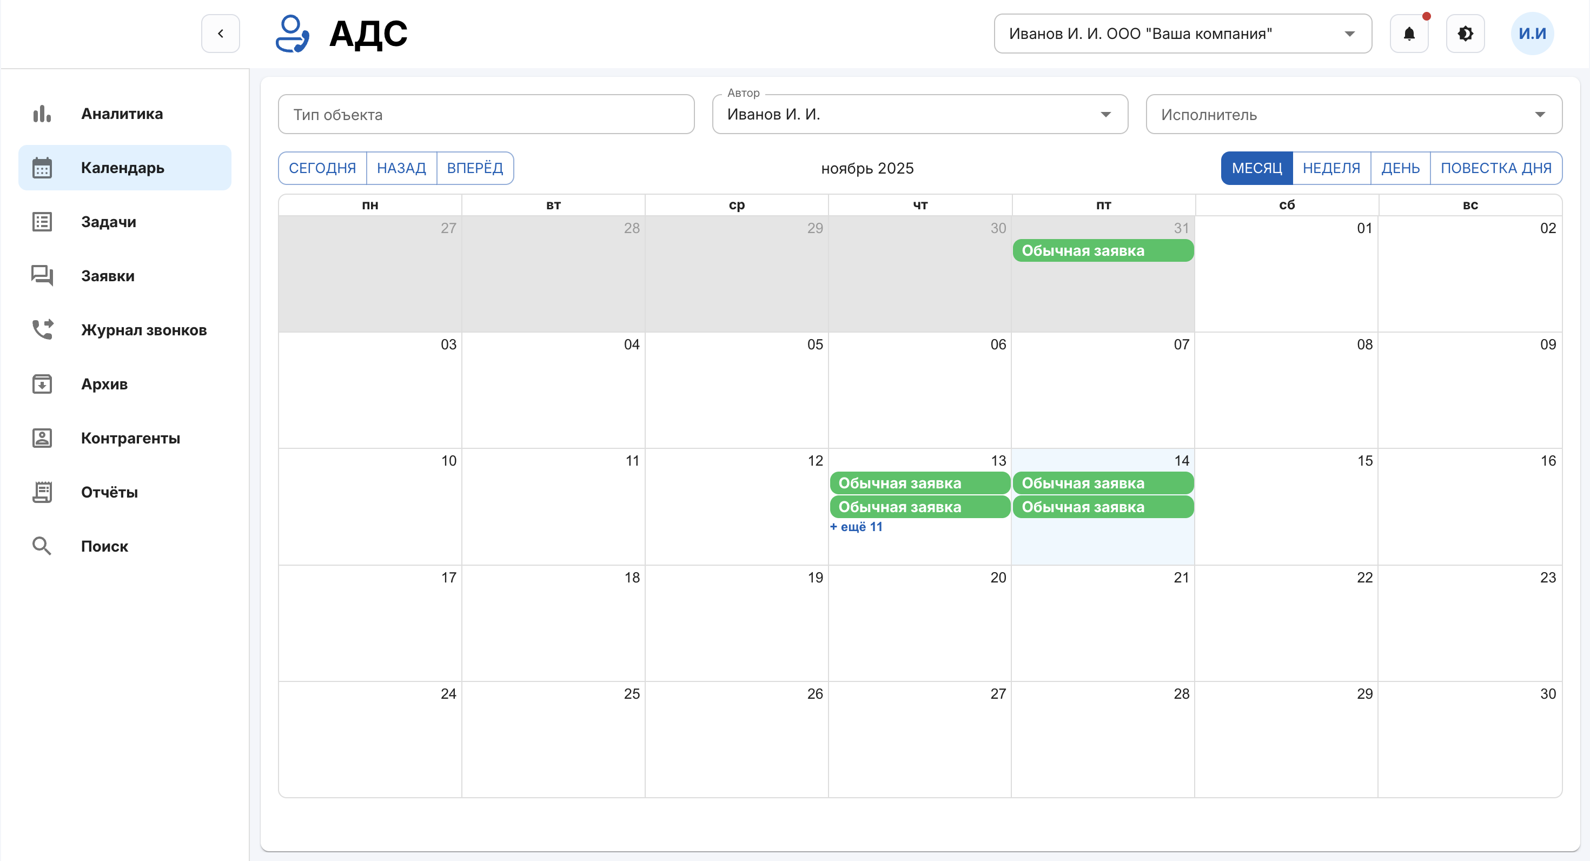Click the Журнал звонков phone icon
Image resolution: width=1590 pixels, height=861 pixels.
pyautogui.click(x=42, y=329)
